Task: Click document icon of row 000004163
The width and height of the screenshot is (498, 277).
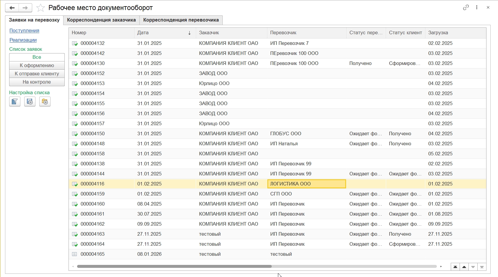Action: (x=75, y=234)
